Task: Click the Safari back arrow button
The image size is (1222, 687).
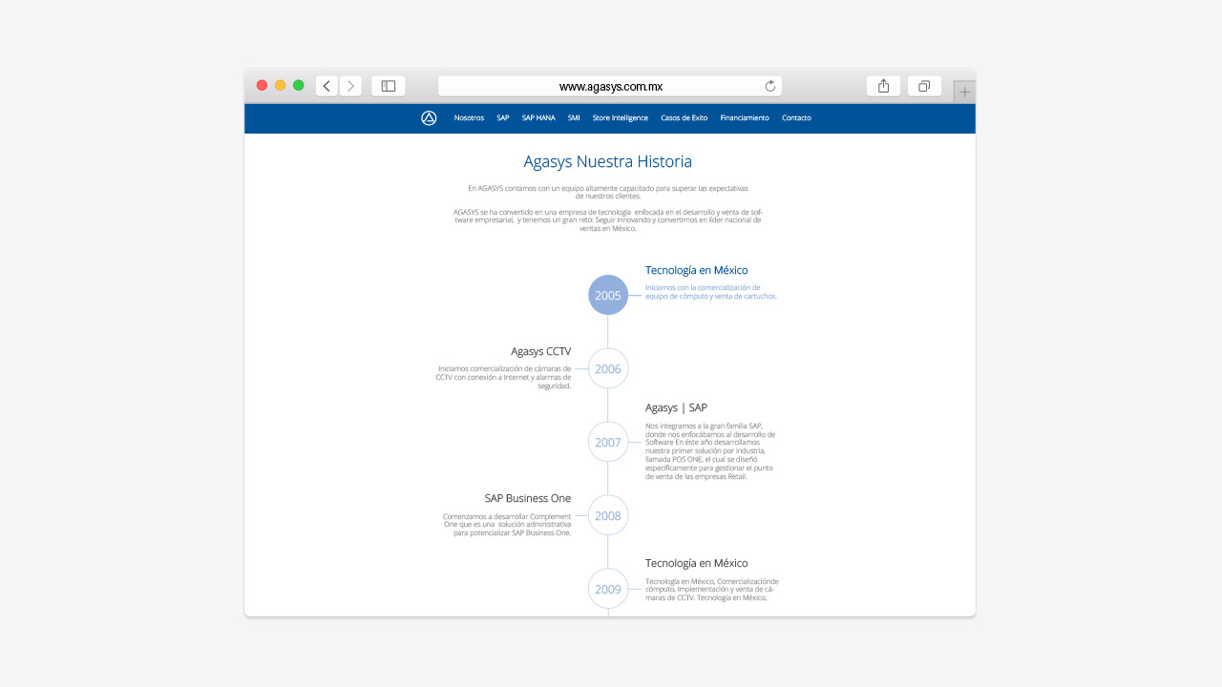Action: point(327,86)
